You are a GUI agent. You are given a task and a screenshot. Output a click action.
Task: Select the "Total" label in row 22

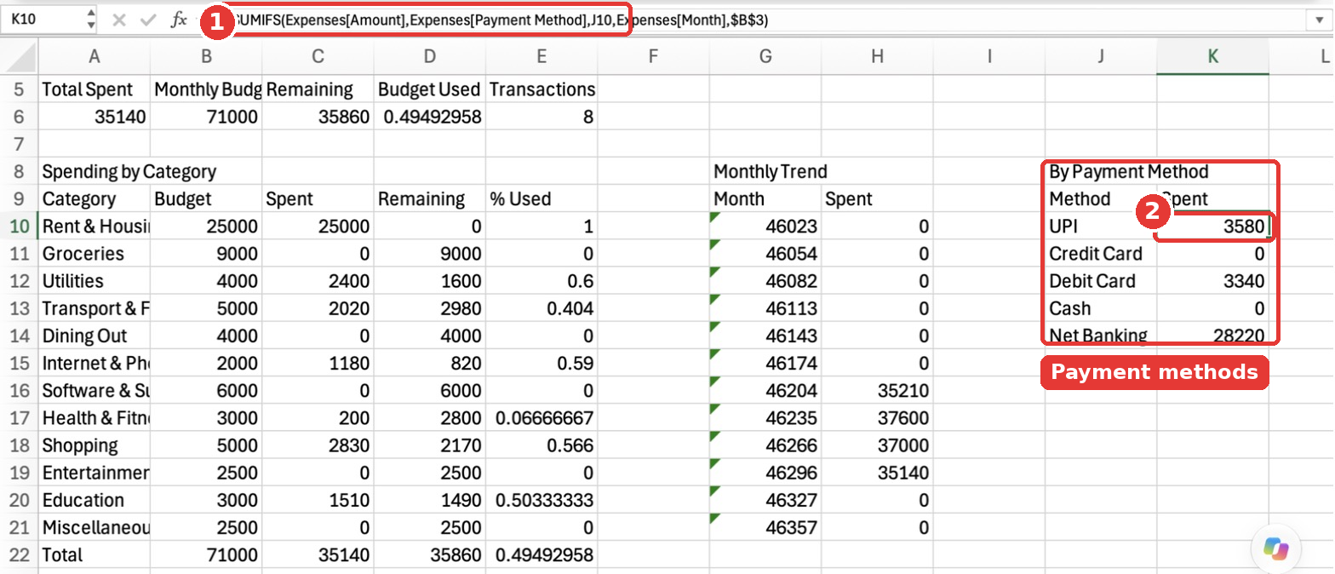tap(95, 554)
